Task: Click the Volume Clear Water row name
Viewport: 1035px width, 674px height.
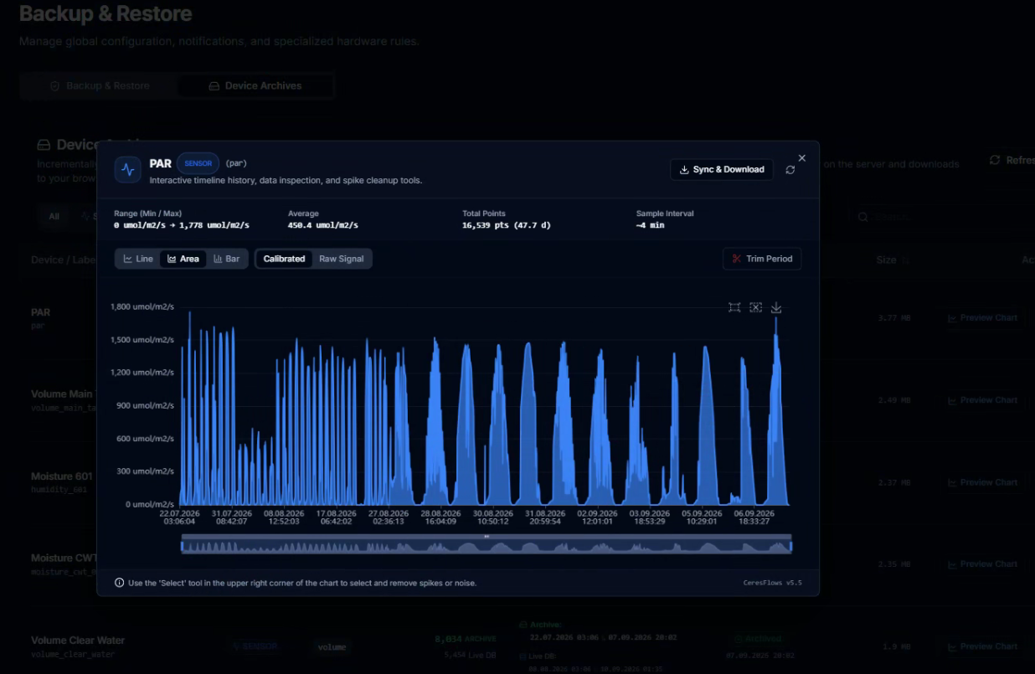Action: coord(78,641)
